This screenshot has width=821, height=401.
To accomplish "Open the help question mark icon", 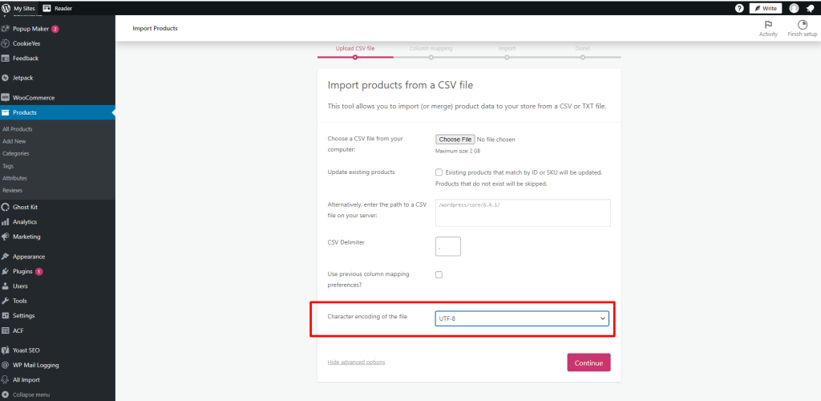I will [x=739, y=8].
